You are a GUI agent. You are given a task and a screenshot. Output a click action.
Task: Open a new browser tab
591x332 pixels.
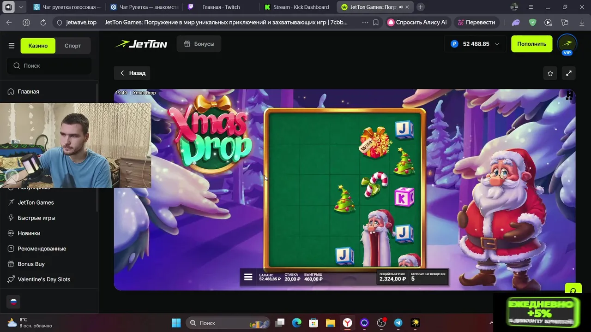point(421,7)
